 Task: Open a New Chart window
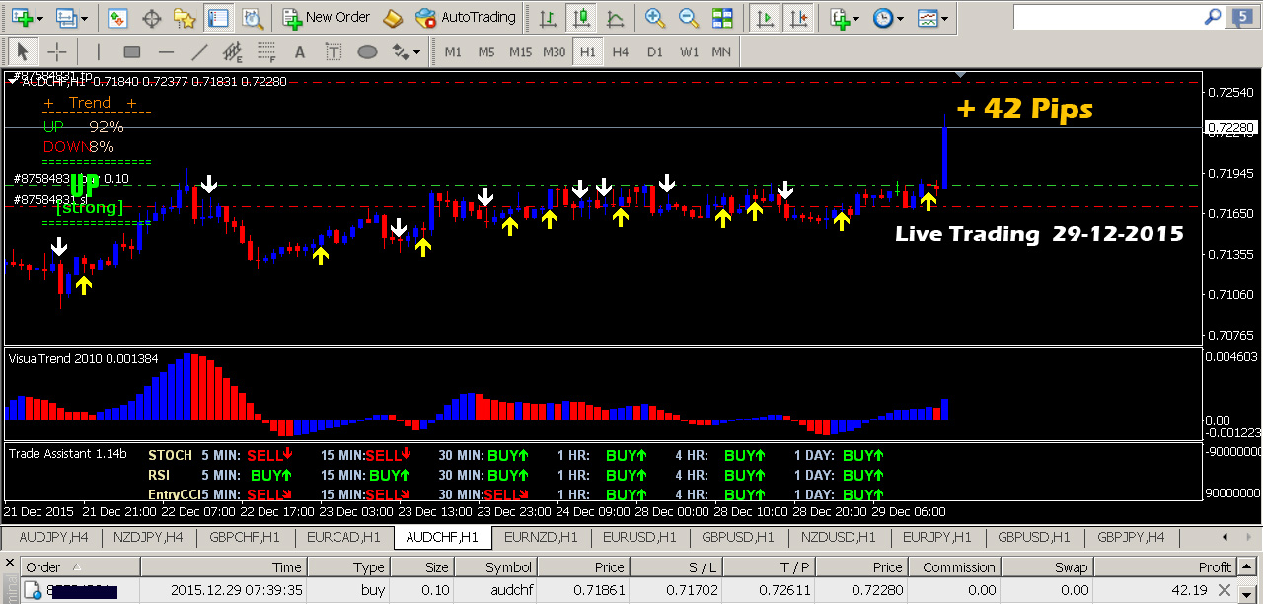(x=20, y=17)
